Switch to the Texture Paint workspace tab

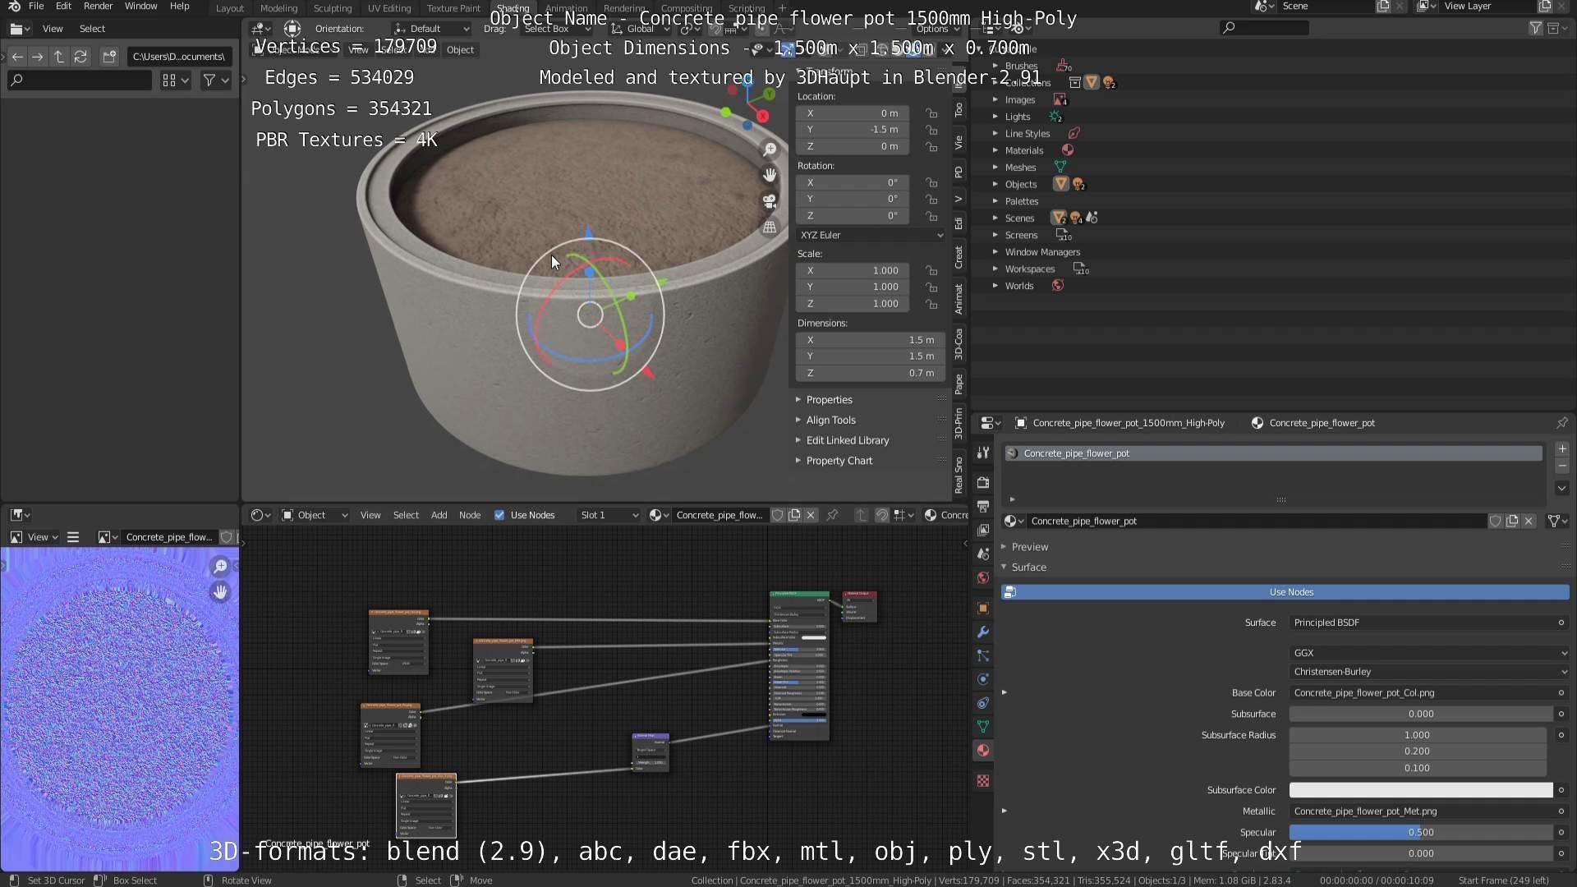[x=453, y=8]
